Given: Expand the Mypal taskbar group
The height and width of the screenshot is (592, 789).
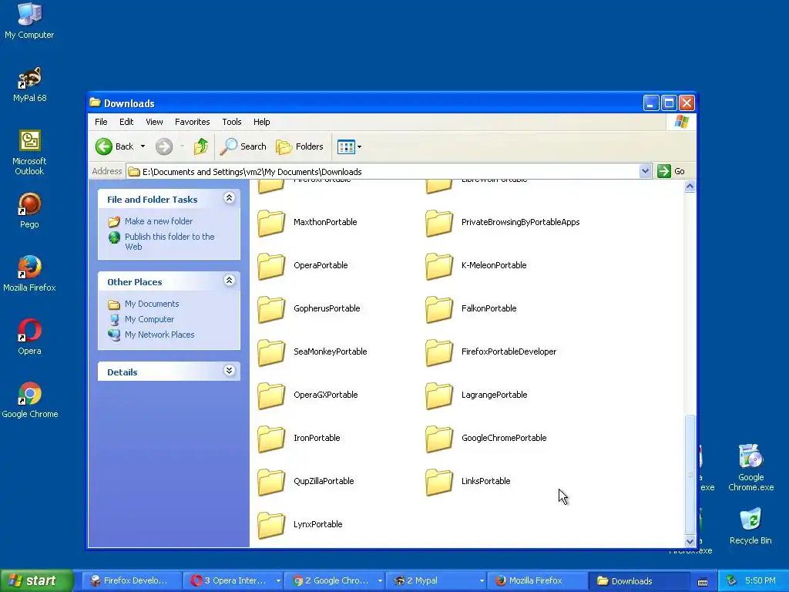Looking at the screenshot, I should 482,581.
